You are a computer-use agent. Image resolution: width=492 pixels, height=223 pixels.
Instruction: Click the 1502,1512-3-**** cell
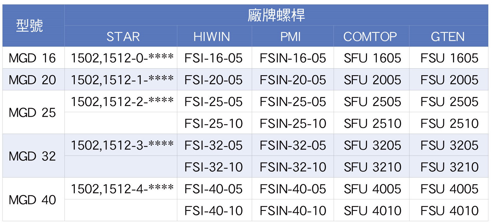pyautogui.click(x=122, y=145)
